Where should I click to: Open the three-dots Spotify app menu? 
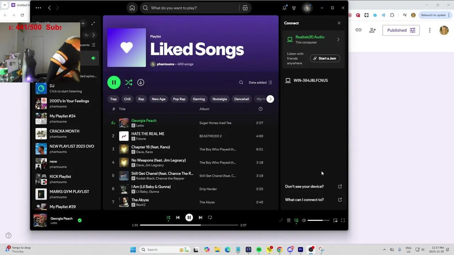click(38, 8)
